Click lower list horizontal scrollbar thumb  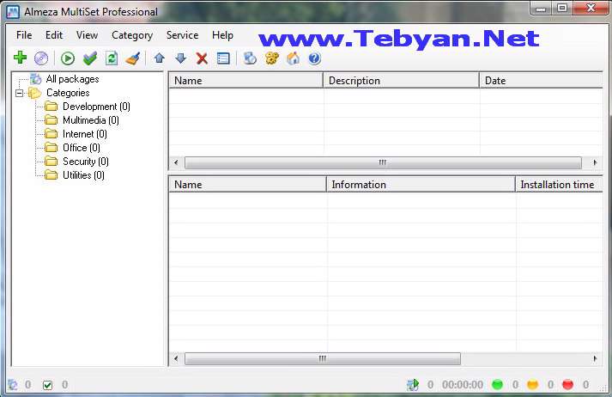click(x=323, y=358)
